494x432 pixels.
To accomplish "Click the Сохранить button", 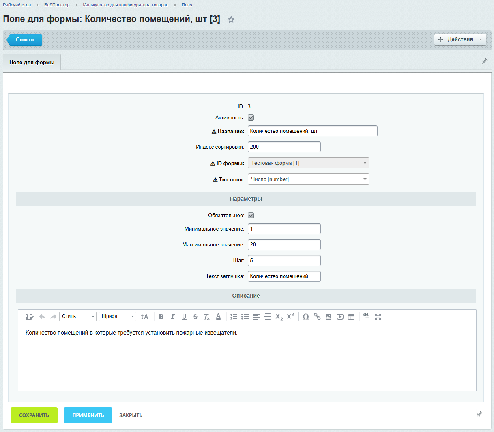I will click(34, 415).
